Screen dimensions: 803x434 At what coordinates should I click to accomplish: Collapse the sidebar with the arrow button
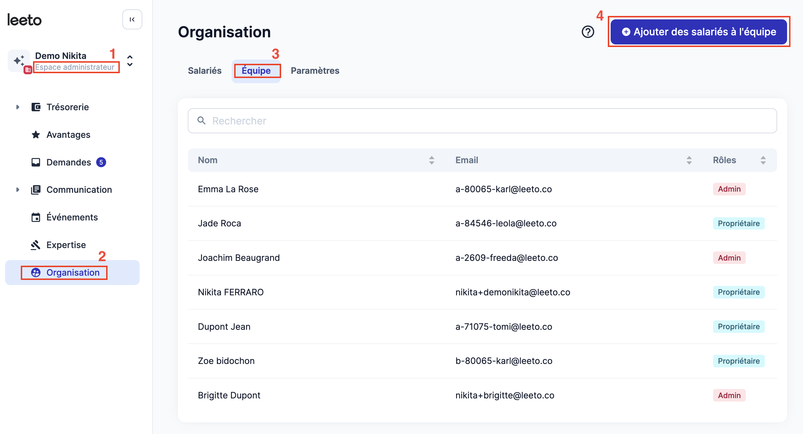(132, 19)
